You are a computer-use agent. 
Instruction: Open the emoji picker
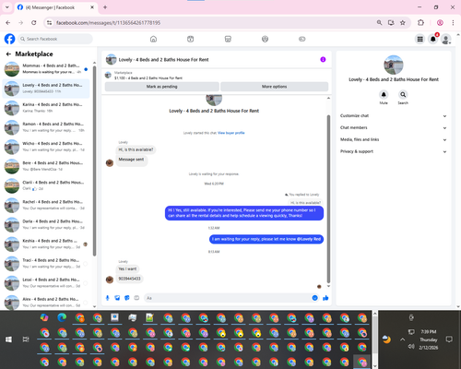pos(314,298)
